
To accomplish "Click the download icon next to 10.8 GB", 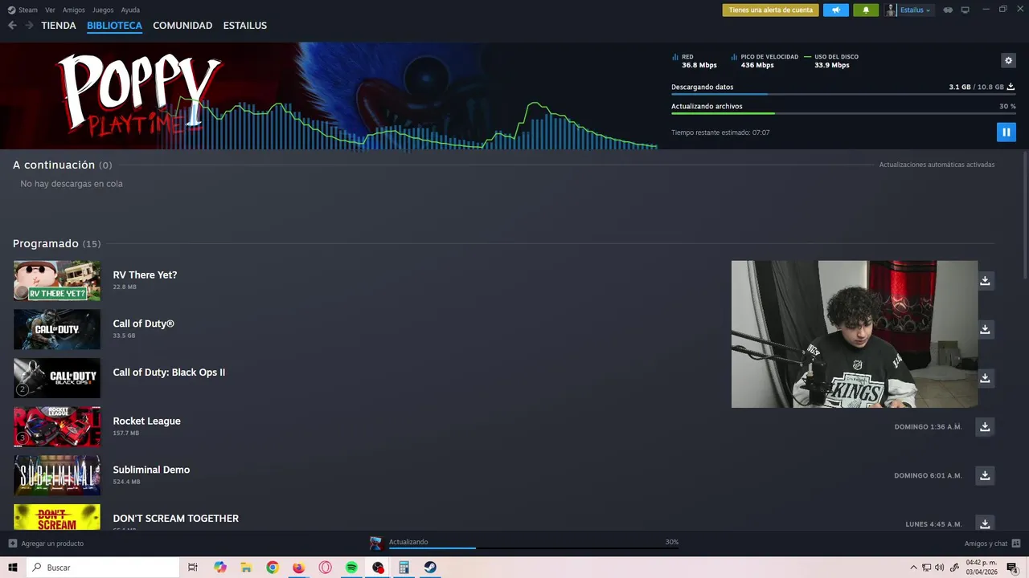I will pyautogui.click(x=1011, y=87).
